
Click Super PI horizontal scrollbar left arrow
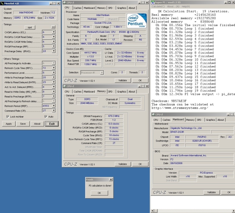click(152, 211)
